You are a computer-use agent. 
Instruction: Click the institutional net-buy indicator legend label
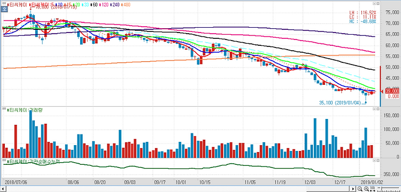pyautogui.click(x=34, y=162)
